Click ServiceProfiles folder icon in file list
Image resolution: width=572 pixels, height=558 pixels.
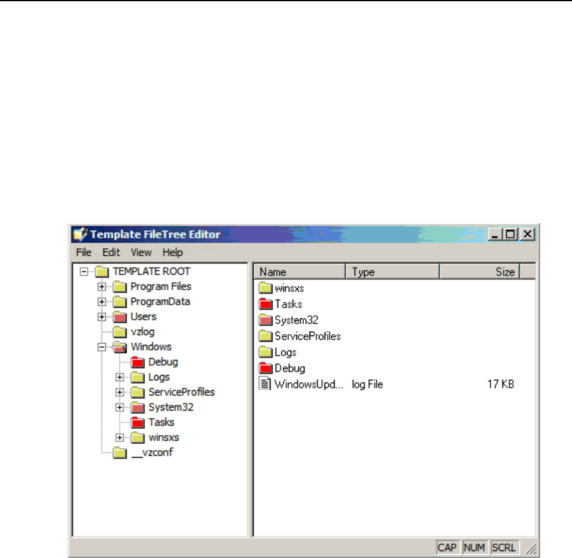point(266,336)
